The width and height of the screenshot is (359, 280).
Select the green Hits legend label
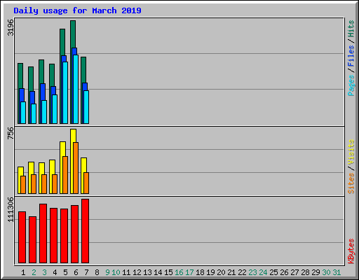[351, 29]
